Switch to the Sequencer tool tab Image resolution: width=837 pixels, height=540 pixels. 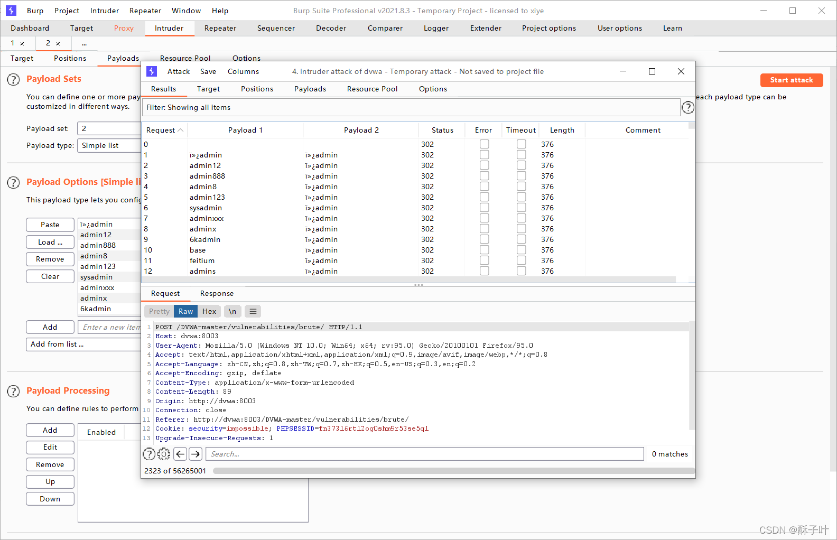pyautogui.click(x=276, y=28)
